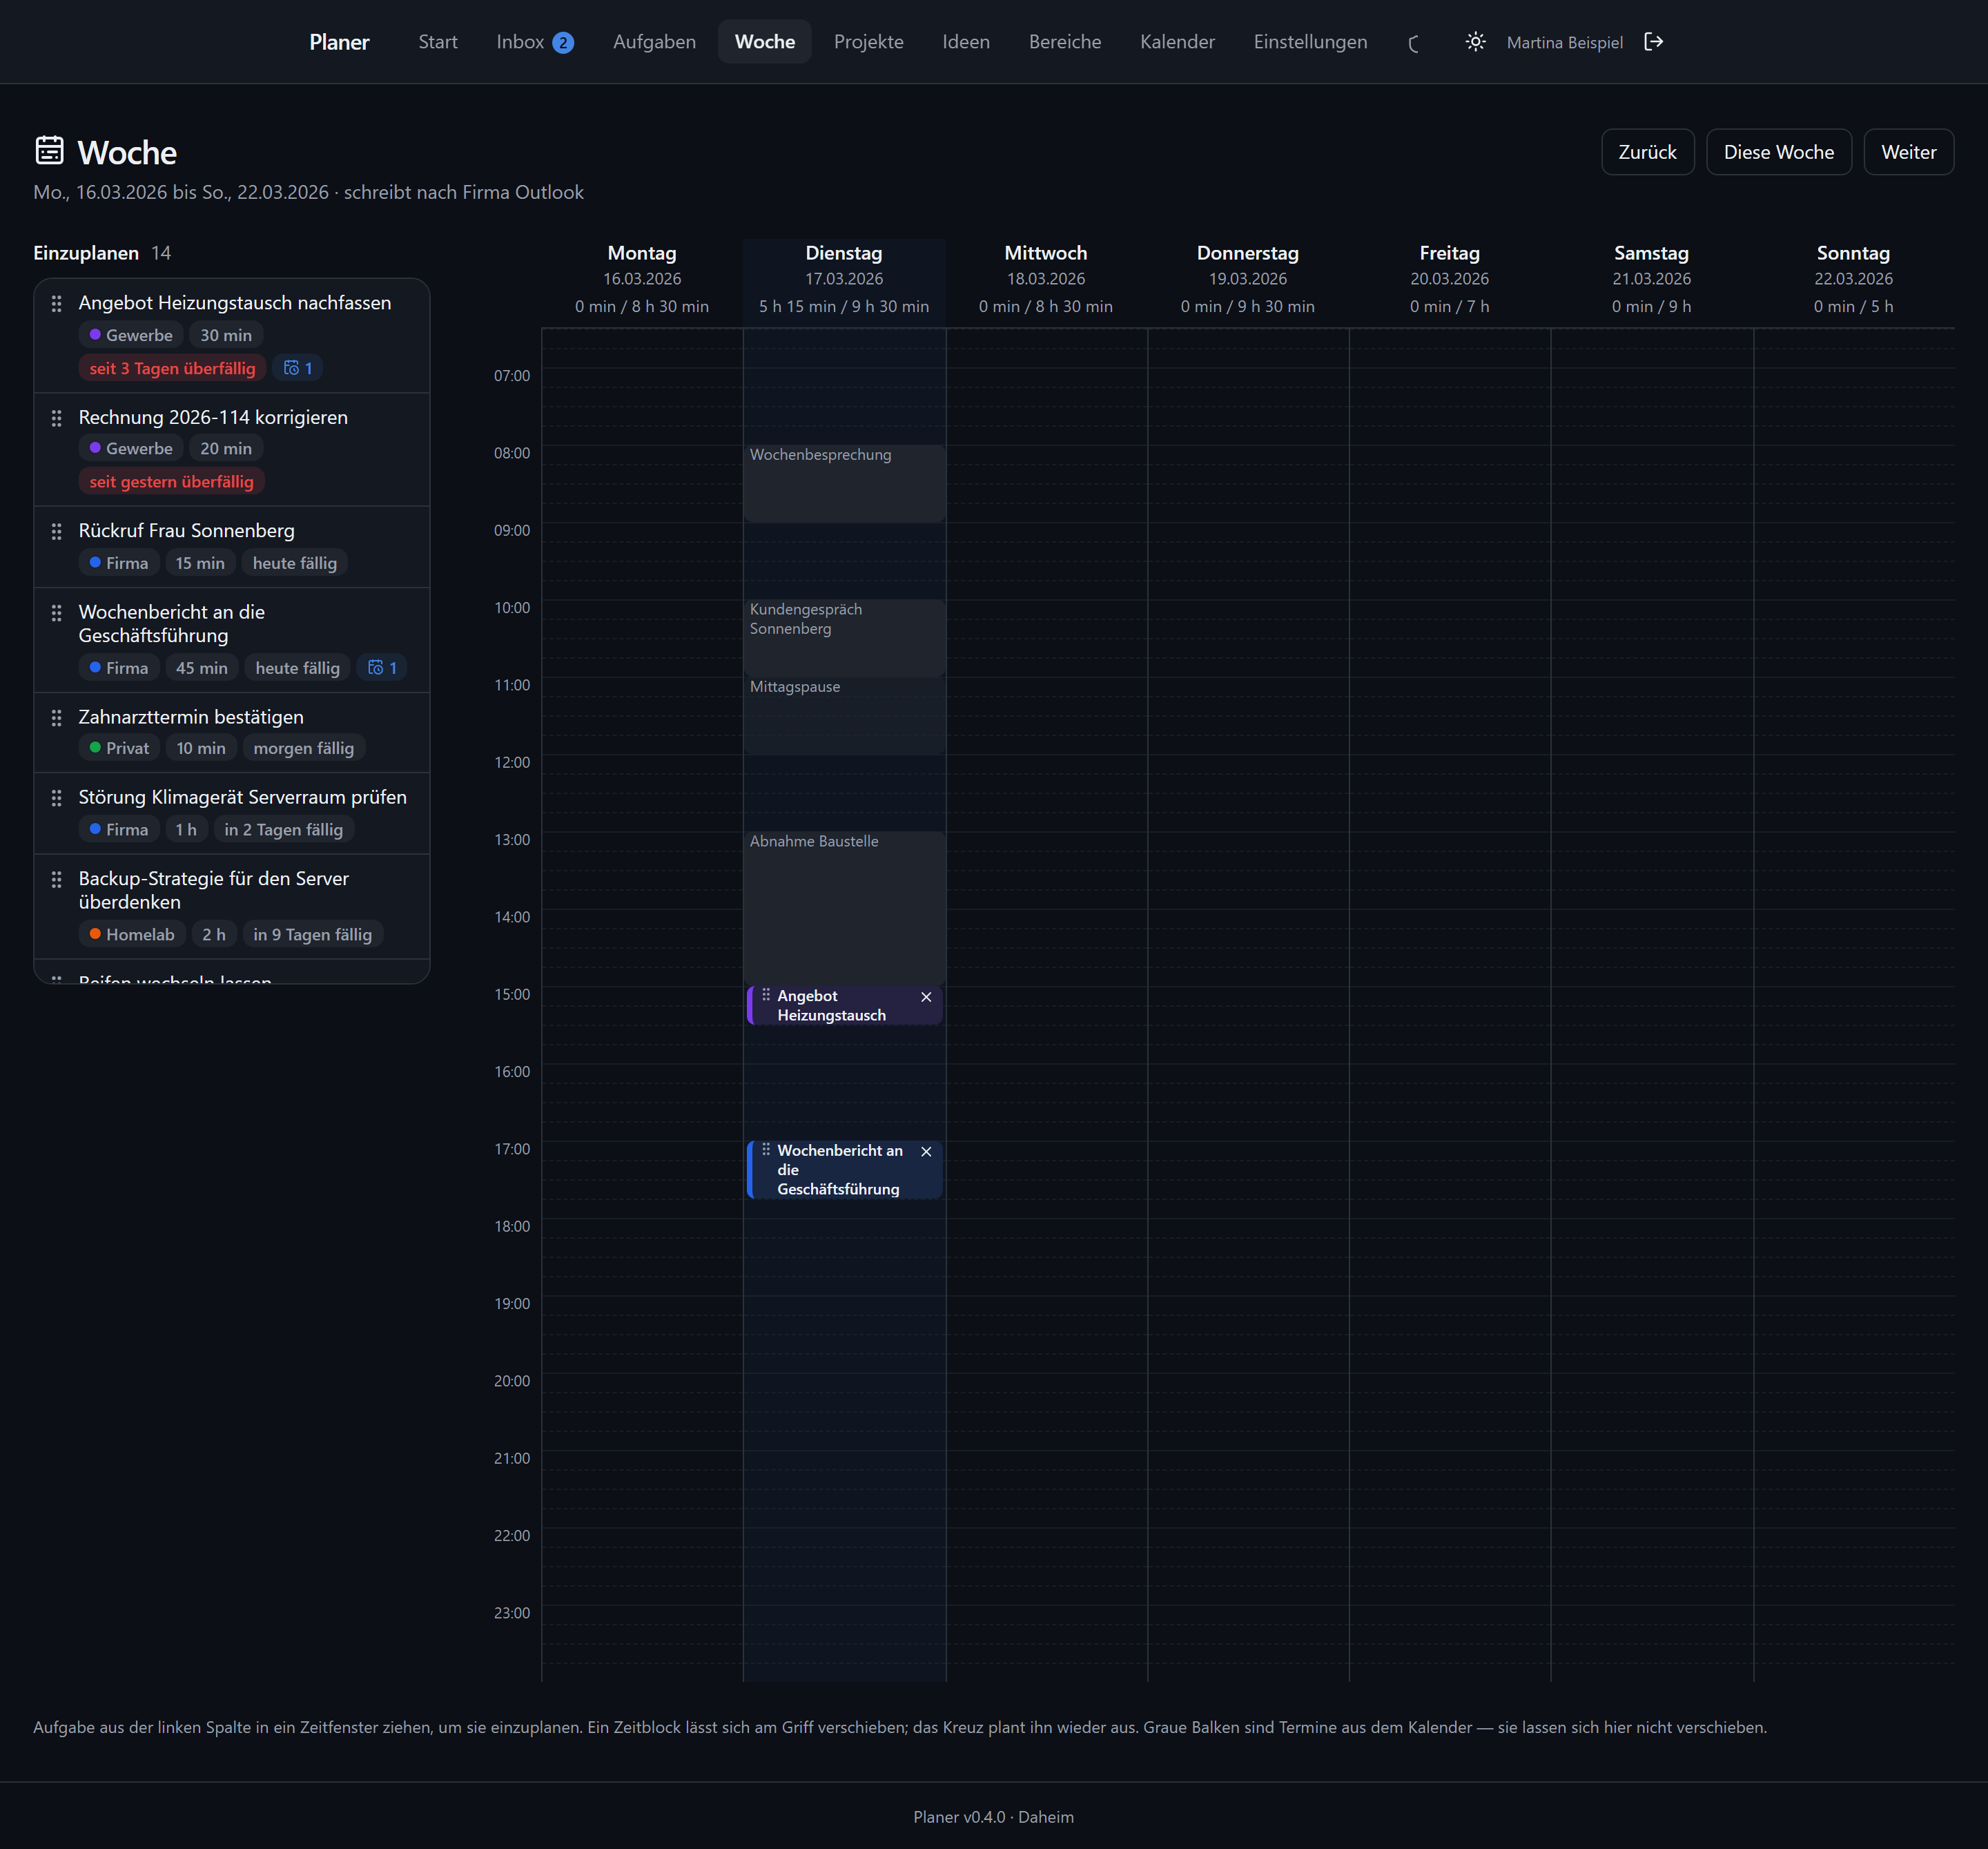1988x1849 pixels.
Task: Open the Projekte navigation tab
Action: coord(868,42)
